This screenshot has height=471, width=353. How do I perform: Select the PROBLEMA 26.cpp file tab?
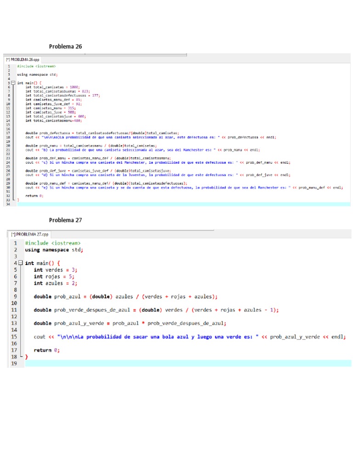click(23, 60)
